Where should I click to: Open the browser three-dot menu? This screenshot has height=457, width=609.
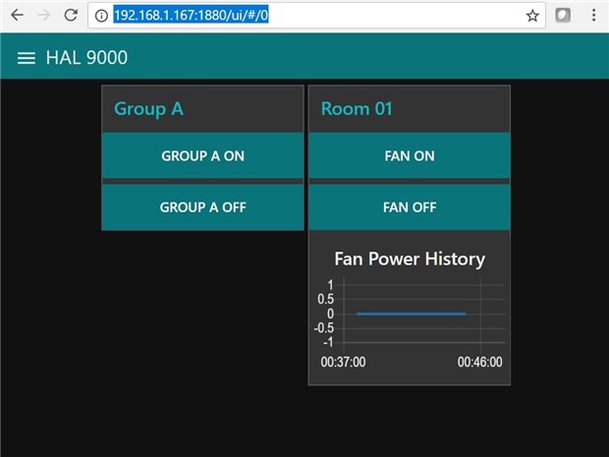coord(593,15)
